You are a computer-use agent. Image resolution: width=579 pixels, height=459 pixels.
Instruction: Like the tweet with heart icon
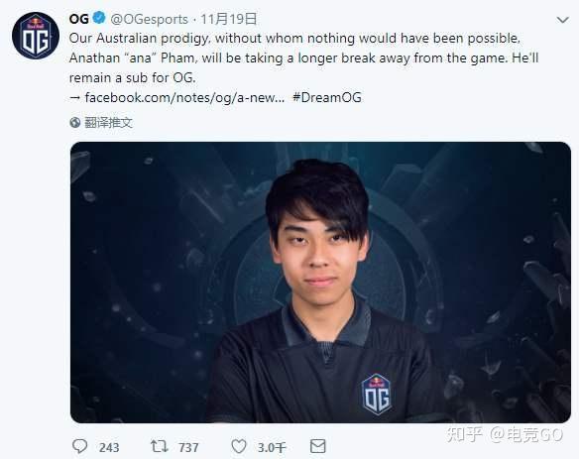point(239,446)
